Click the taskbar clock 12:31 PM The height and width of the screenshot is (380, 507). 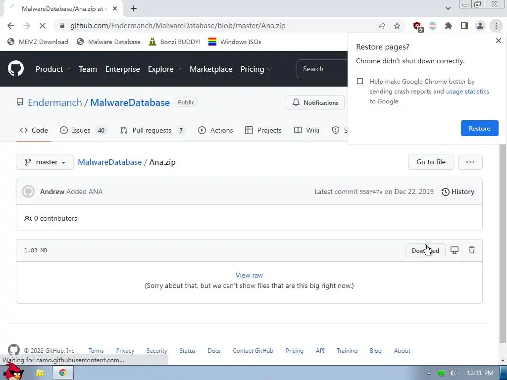click(x=480, y=373)
